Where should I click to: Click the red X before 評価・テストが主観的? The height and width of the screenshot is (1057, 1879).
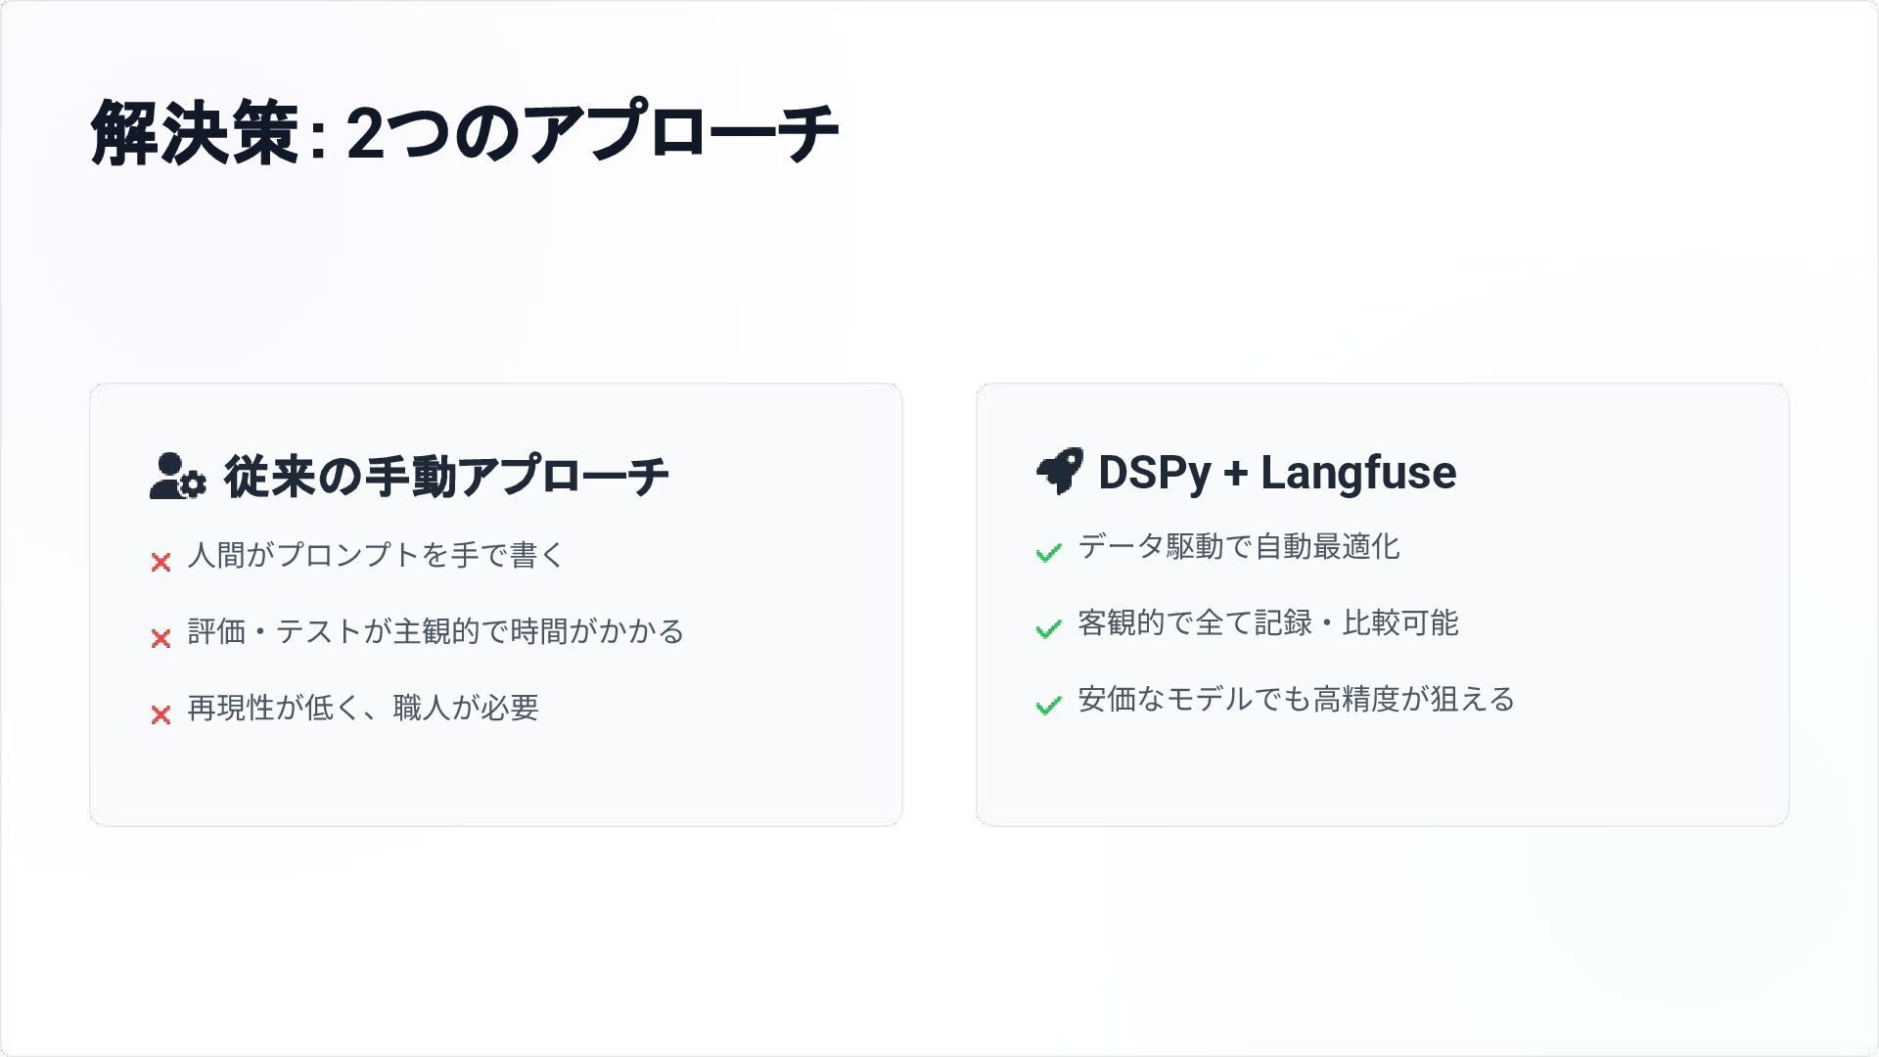(x=161, y=638)
